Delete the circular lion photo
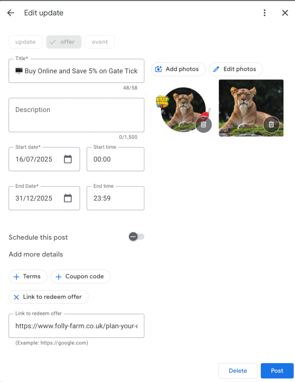The image size is (295, 382). (x=203, y=125)
